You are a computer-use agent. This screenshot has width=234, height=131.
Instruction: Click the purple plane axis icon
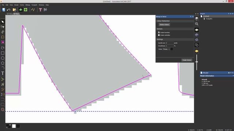[197, 40]
